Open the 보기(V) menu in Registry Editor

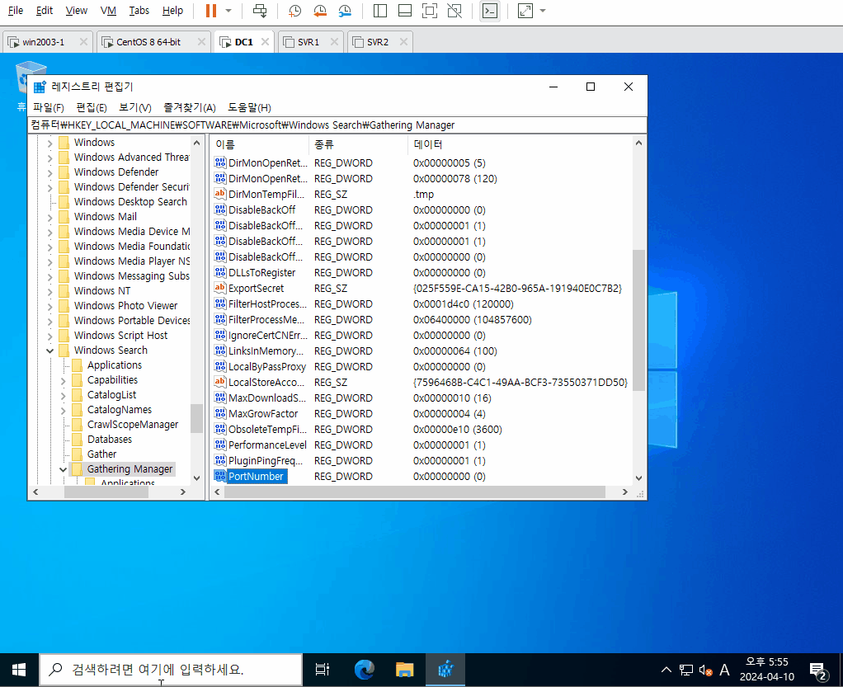135,107
